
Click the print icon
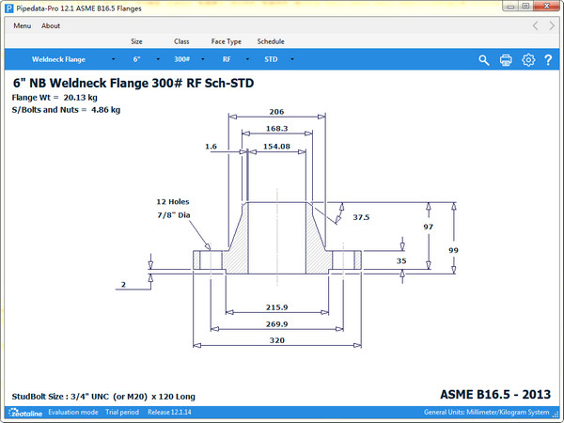tap(506, 60)
